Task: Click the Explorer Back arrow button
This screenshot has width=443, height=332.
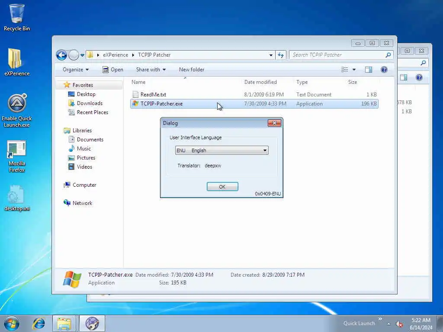Action: [61, 55]
